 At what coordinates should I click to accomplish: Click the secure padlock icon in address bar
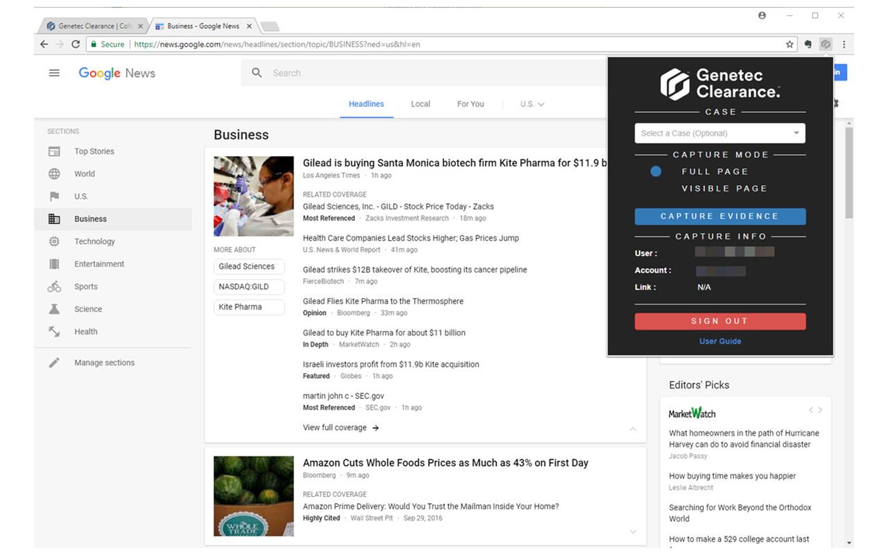coord(92,44)
